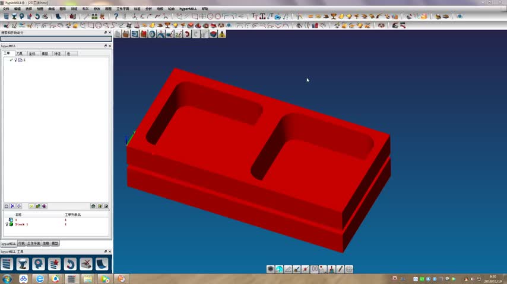Open the 文件 menu
This screenshot has height=284, width=507.
[6, 9]
